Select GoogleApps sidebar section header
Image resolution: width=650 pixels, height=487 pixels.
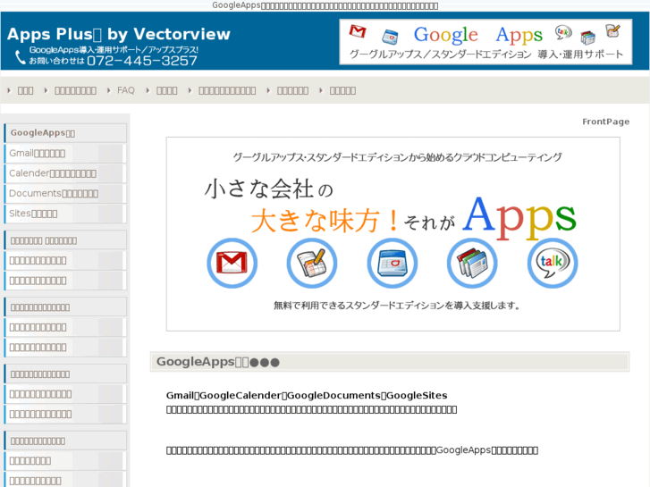65,133
